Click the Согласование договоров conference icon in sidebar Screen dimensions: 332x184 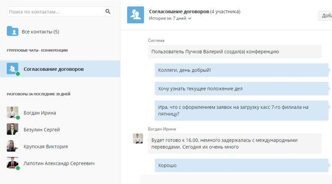pos(12,68)
